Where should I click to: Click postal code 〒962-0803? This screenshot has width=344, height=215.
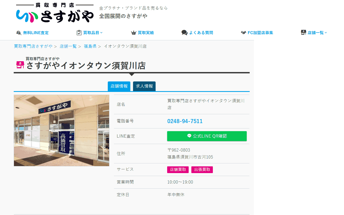click(x=179, y=150)
